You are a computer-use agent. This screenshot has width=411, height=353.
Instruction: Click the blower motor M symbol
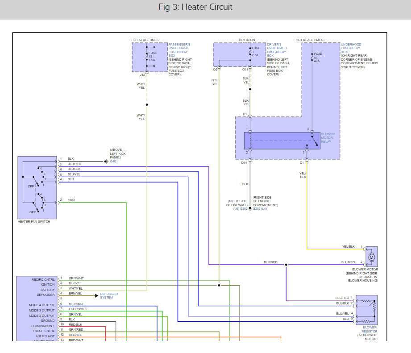(x=371, y=257)
